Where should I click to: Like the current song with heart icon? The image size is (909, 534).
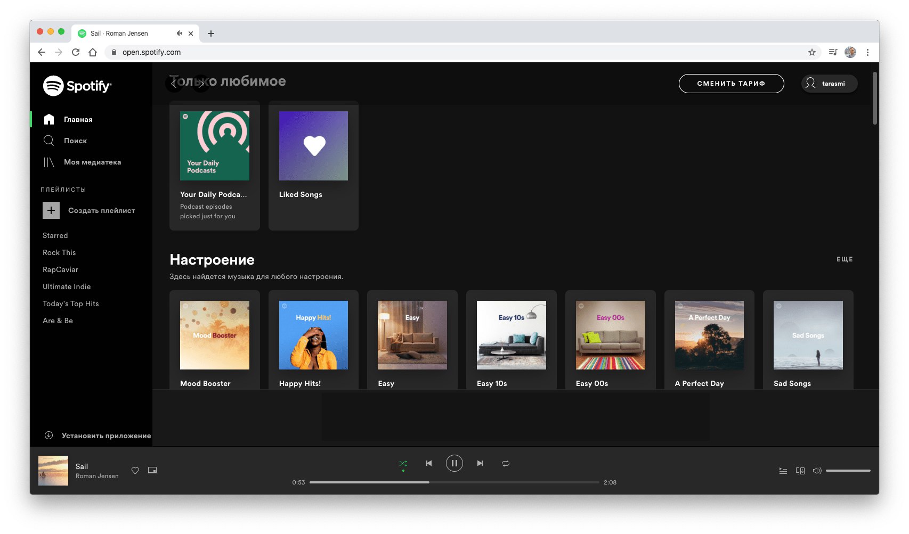[x=135, y=471]
